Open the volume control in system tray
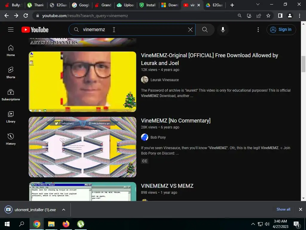Screen dimensions: 306x230 coord(267,224)
